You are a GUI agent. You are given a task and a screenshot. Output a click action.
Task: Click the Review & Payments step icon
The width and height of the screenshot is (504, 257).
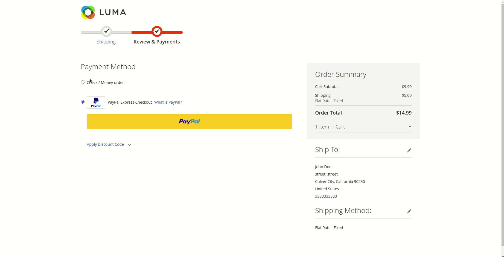point(157,31)
